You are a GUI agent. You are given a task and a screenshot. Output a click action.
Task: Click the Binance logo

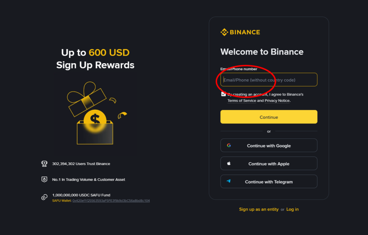click(x=240, y=32)
